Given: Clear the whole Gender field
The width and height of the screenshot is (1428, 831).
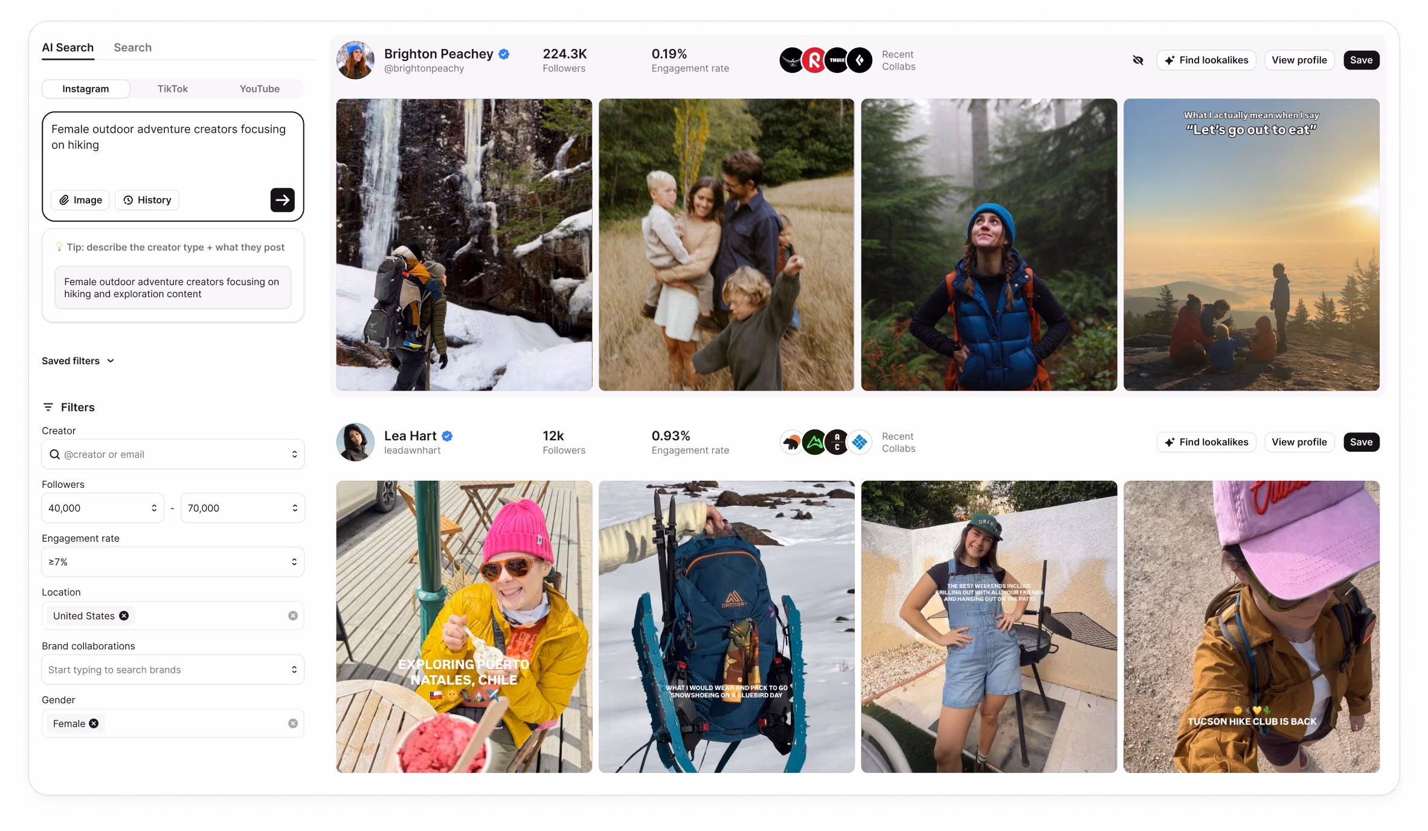Looking at the screenshot, I should coord(293,724).
